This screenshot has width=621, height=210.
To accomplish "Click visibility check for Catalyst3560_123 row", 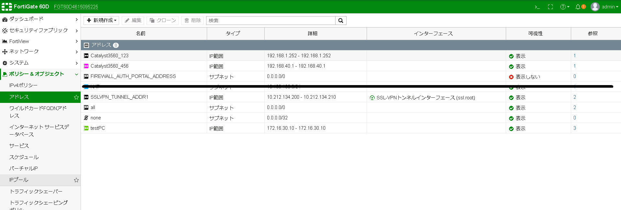I will 511,56.
